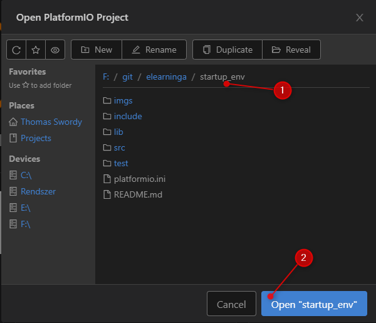Viewport: 376px width, 323px height.
Task: Browse the C:\ drive
Action: 26,175
